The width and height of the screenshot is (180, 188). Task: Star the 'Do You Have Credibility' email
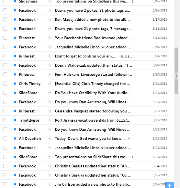(49, 93)
